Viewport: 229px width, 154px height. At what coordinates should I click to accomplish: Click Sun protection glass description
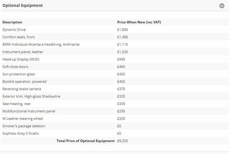(x=19, y=74)
